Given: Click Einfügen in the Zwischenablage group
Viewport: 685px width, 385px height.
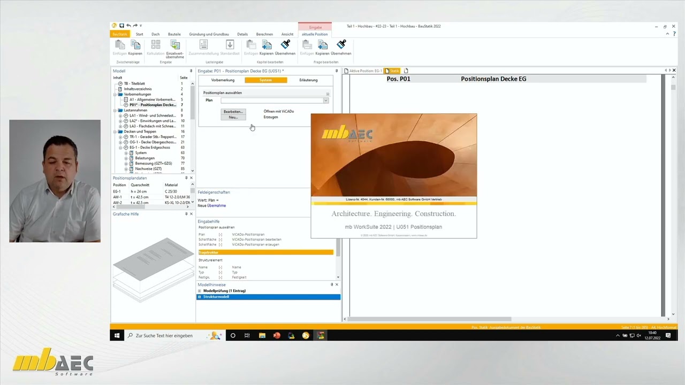Looking at the screenshot, I should (x=120, y=48).
